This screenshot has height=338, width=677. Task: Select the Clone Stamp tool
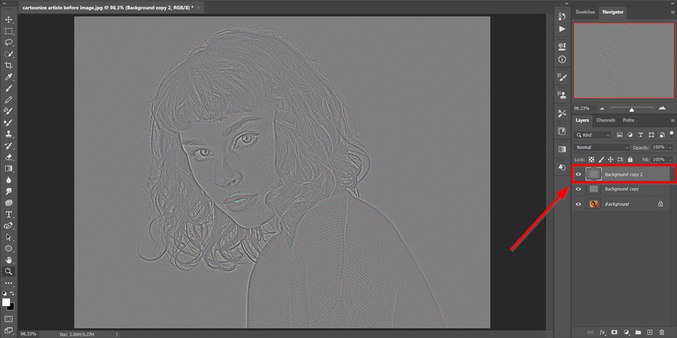click(8, 134)
